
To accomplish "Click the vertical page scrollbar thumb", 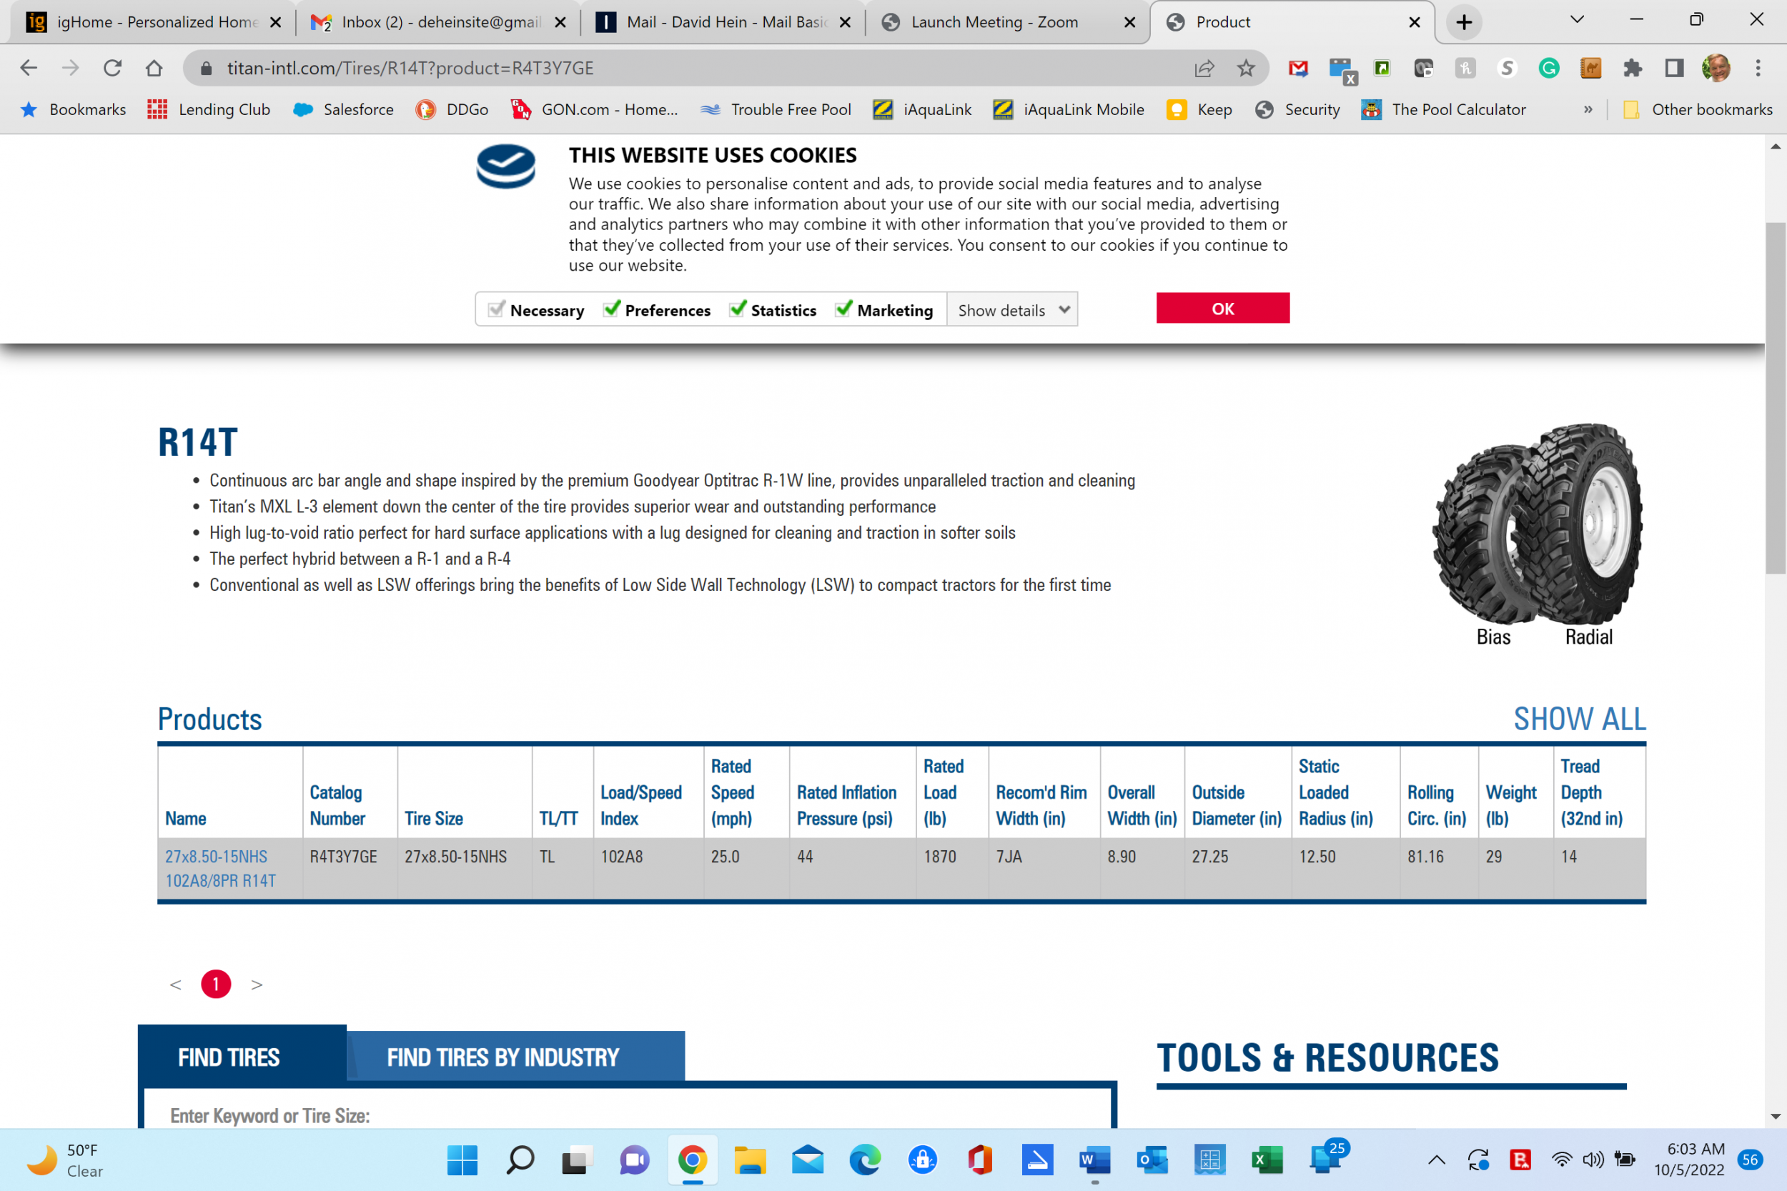I will click(x=1776, y=397).
